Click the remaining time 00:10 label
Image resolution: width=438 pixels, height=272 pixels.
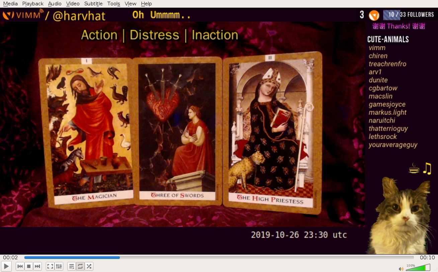[x=427, y=258]
